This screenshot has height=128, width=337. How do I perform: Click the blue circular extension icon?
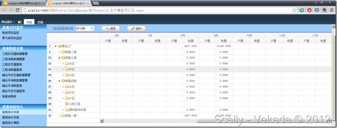click(302, 10)
